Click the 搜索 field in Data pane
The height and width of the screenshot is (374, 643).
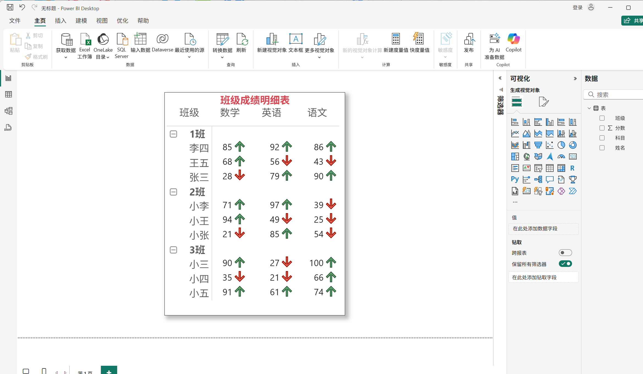click(x=616, y=95)
